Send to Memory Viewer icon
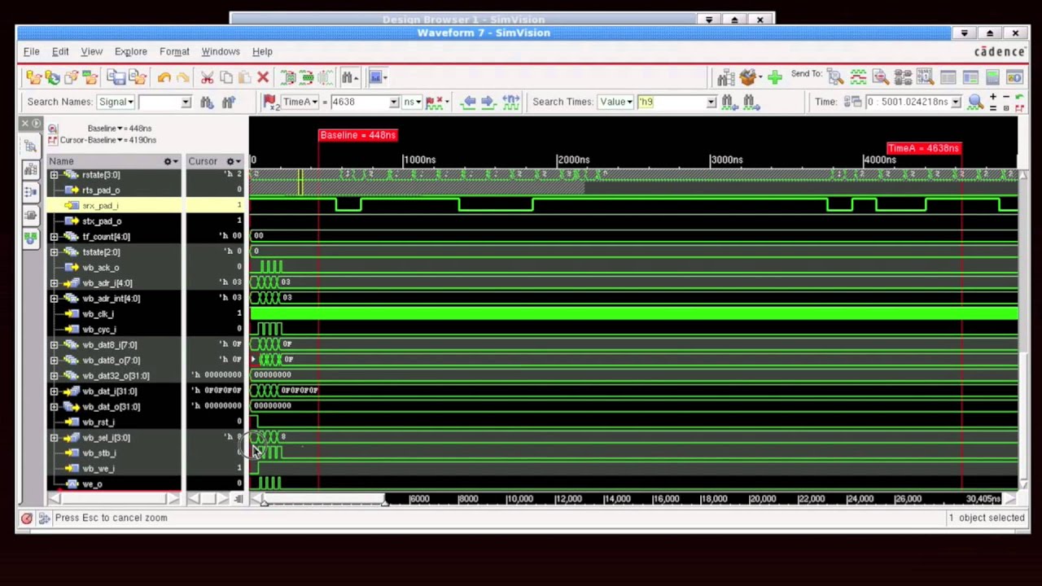This screenshot has width=1042, height=586. [x=926, y=78]
